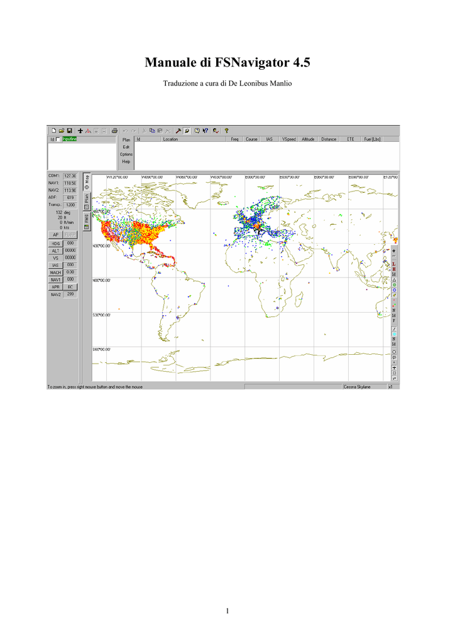Click the Altitude column header
Image resolution: width=455 pixels, height=643 pixels.
(308, 139)
